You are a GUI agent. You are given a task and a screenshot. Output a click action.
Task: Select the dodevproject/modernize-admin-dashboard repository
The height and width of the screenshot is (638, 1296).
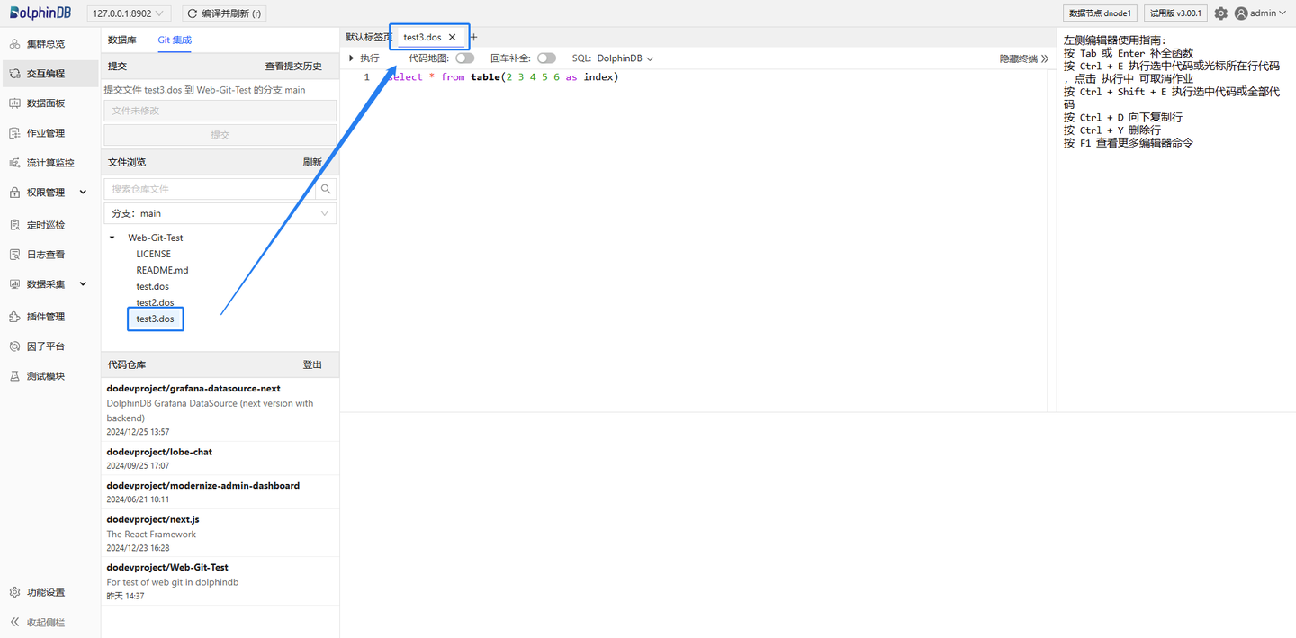coord(220,492)
